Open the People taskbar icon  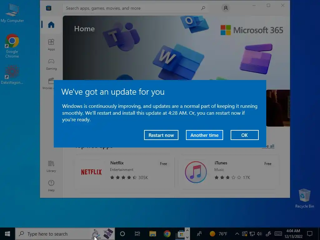[x=199, y=234]
